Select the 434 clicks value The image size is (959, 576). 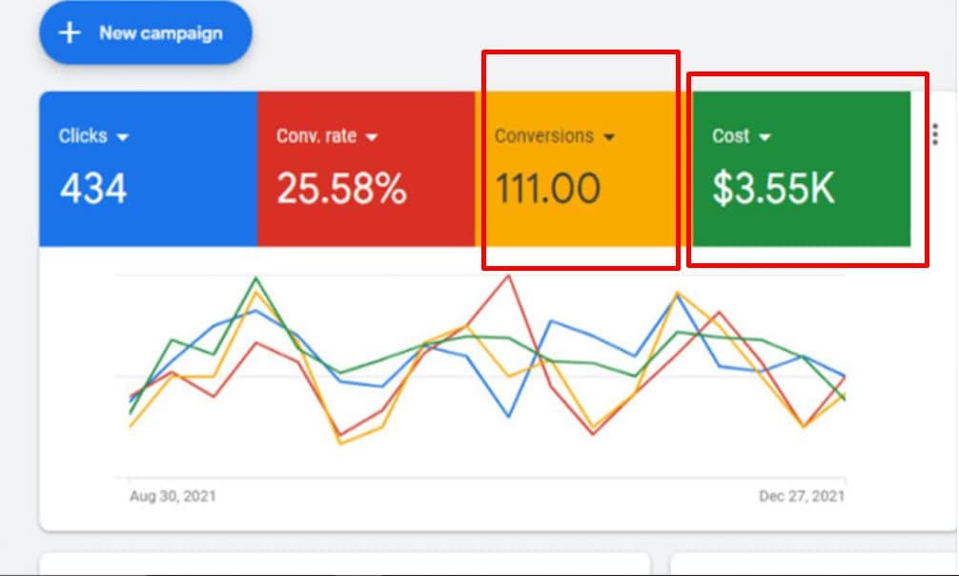point(93,188)
